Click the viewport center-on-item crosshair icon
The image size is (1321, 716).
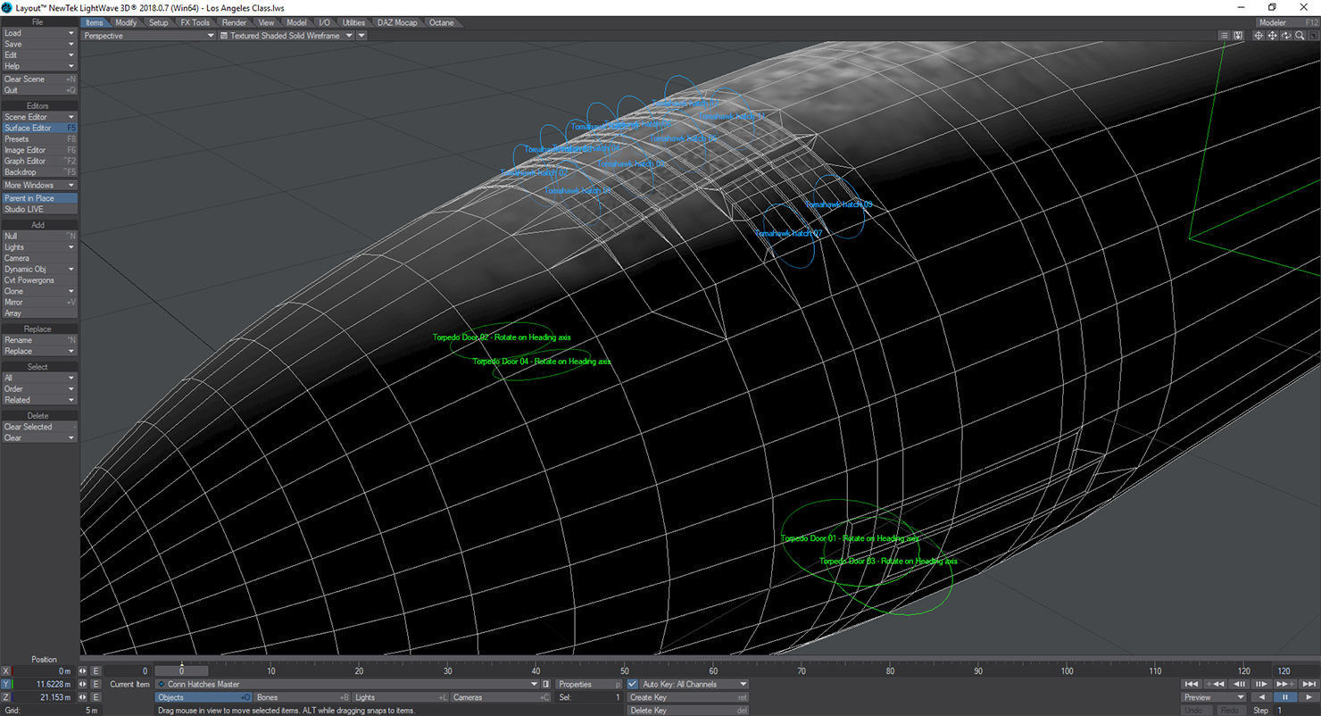(x=1258, y=36)
